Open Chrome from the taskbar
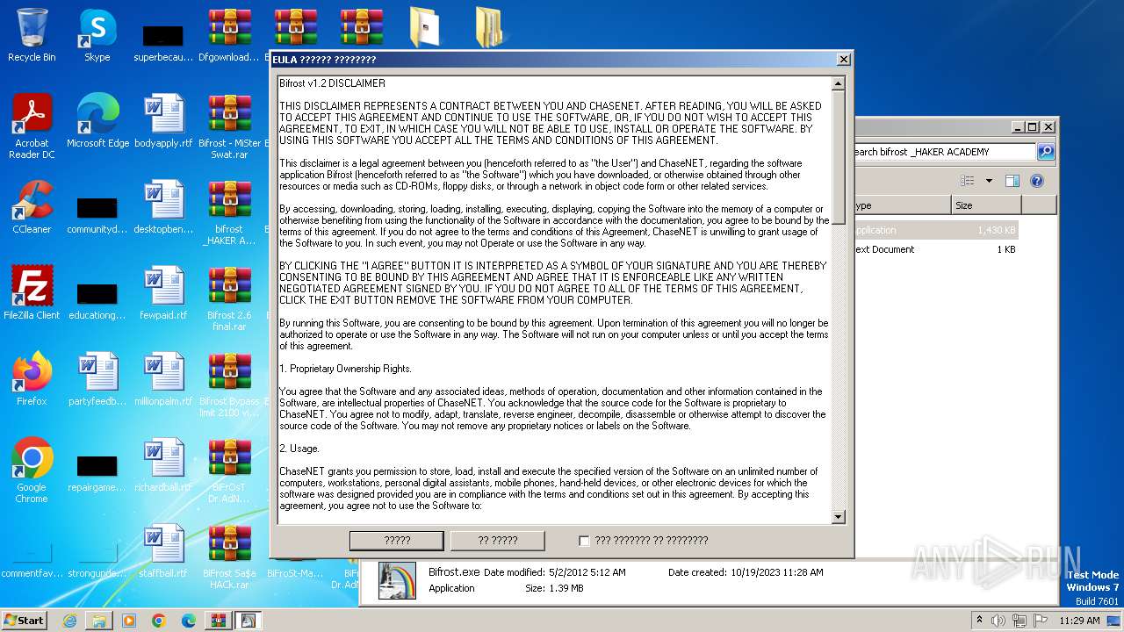The height and width of the screenshot is (632, 1124). pyautogui.click(x=159, y=621)
